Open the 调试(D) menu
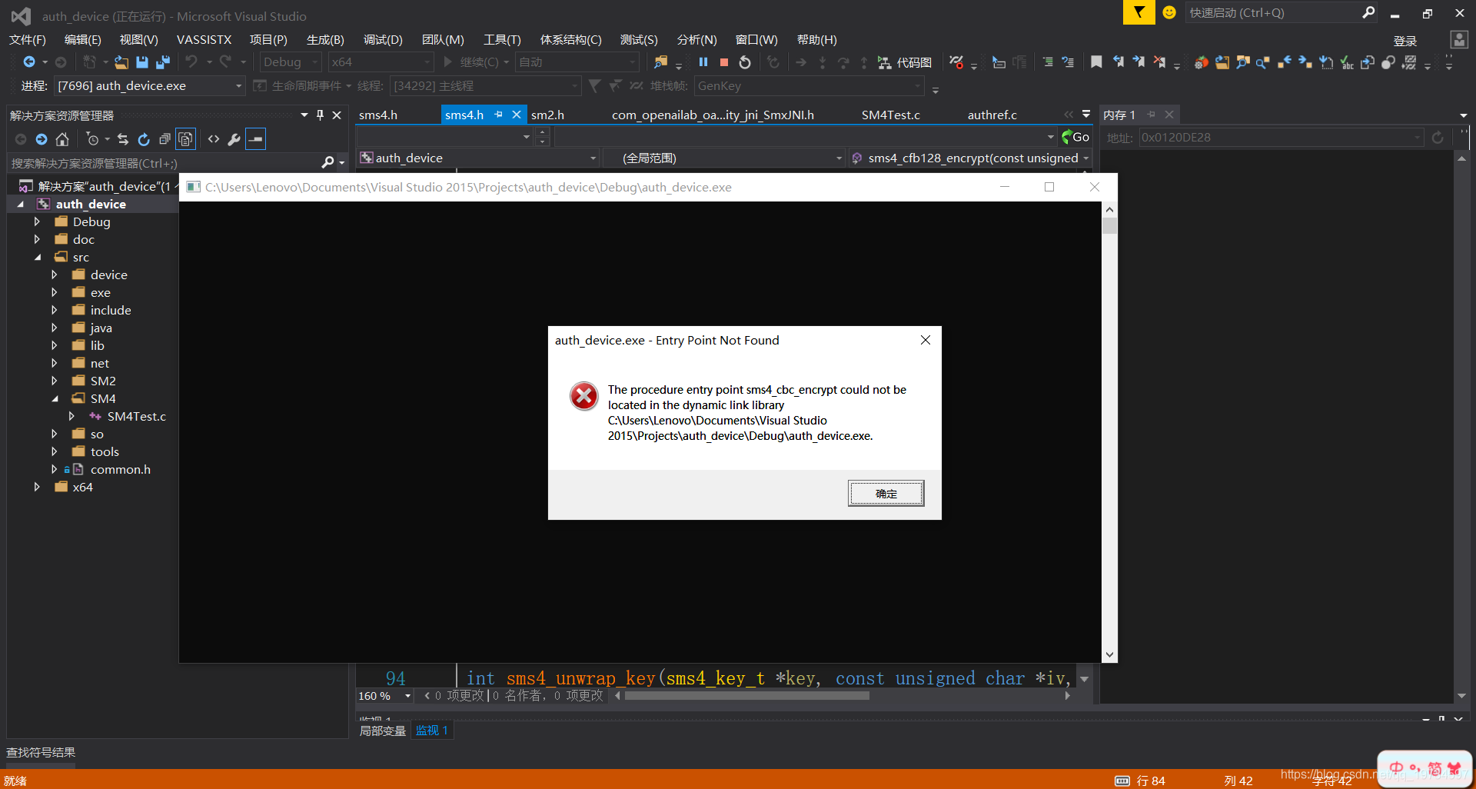This screenshot has height=789, width=1476. pos(384,39)
